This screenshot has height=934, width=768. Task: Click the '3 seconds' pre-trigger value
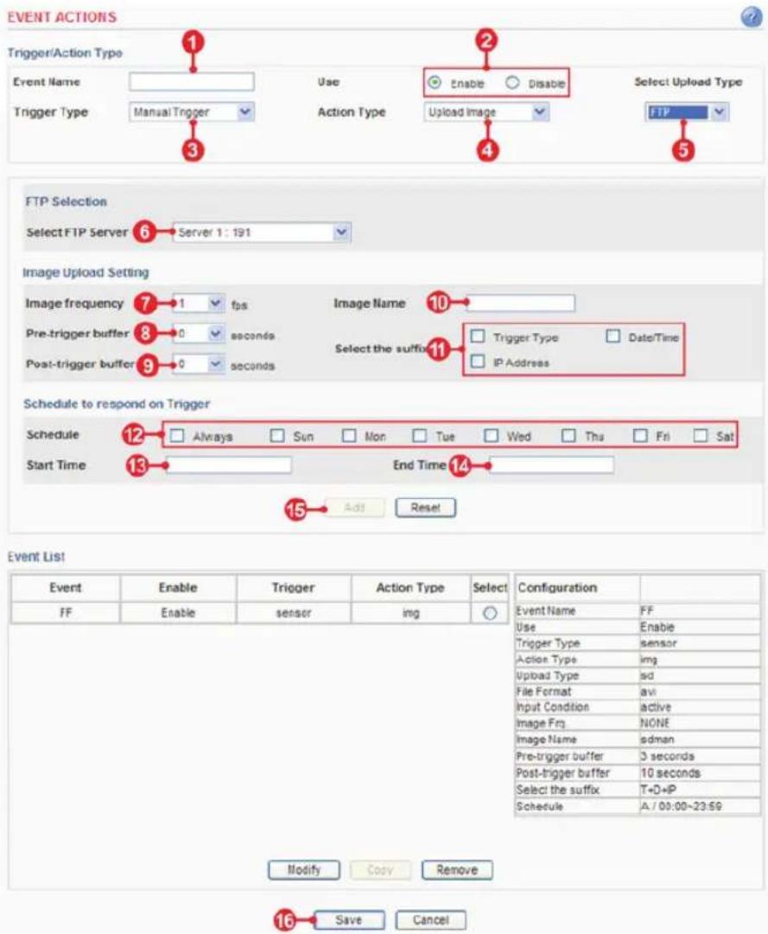click(667, 756)
